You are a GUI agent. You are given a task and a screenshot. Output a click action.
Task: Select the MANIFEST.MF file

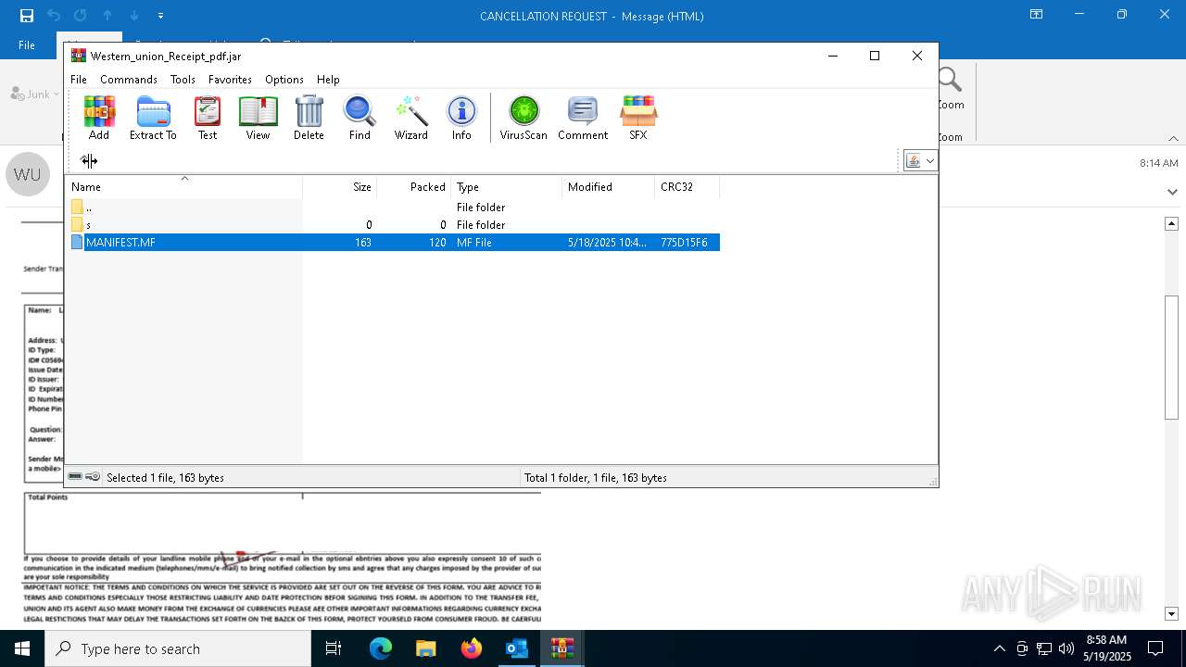pos(394,243)
